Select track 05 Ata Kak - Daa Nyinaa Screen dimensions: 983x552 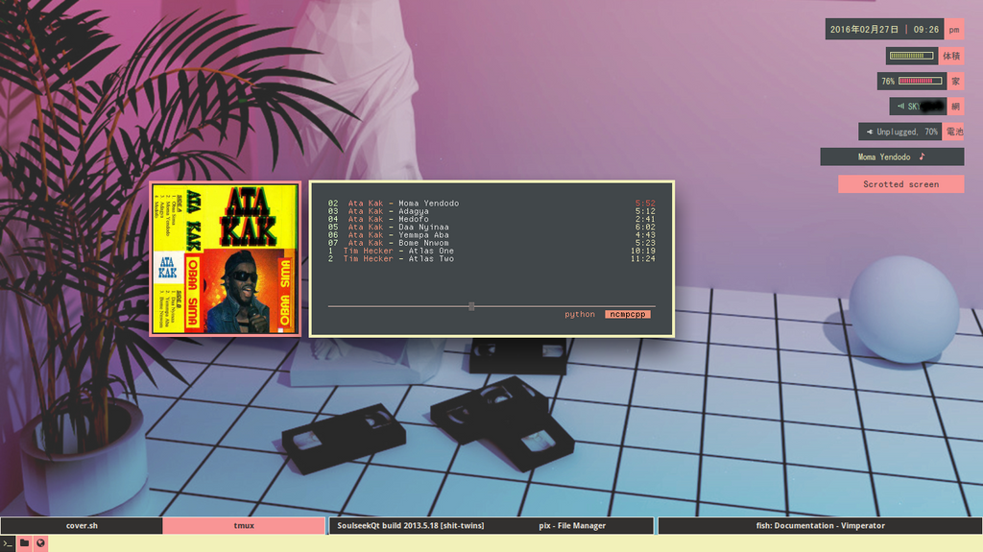click(491, 228)
